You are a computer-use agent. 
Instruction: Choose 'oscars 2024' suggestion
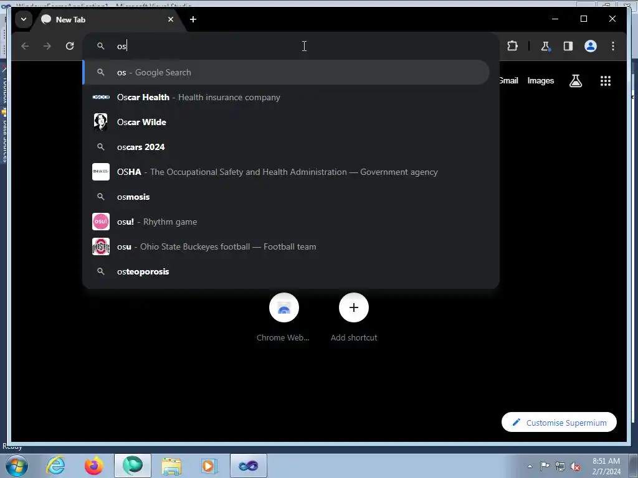click(286, 147)
